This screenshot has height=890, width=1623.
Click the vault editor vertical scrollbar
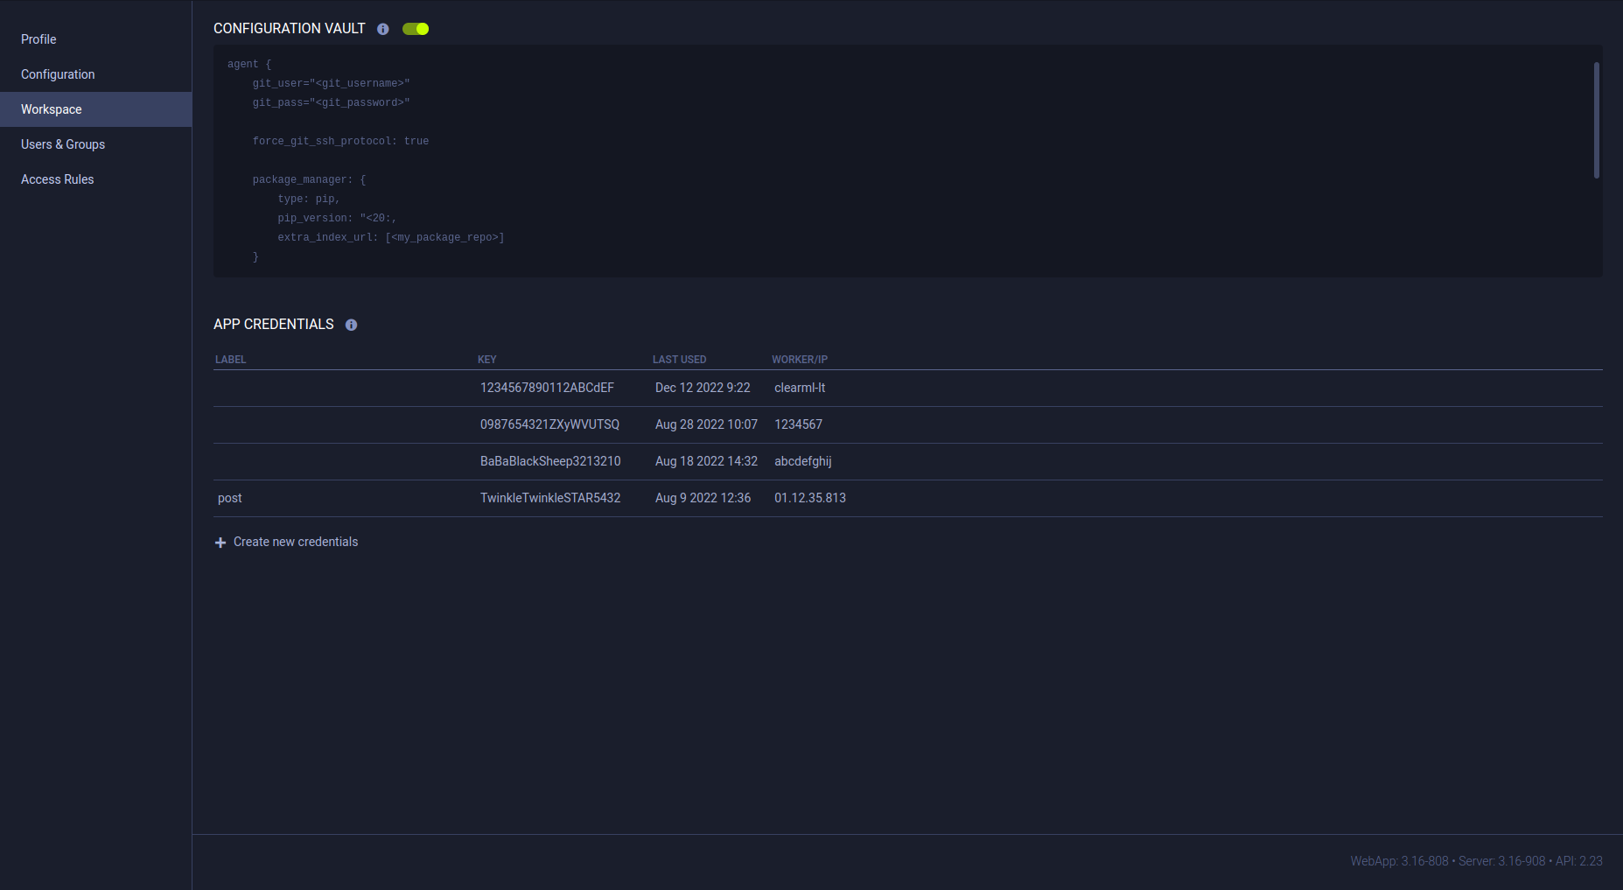click(1596, 120)
